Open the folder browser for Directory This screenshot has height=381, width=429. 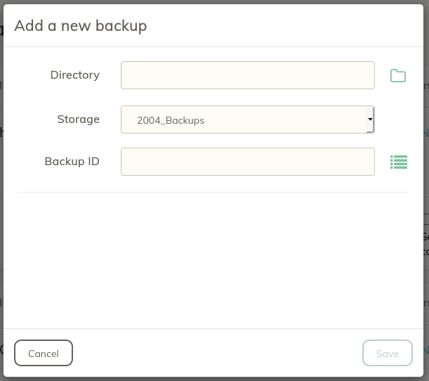click(398, 76)
